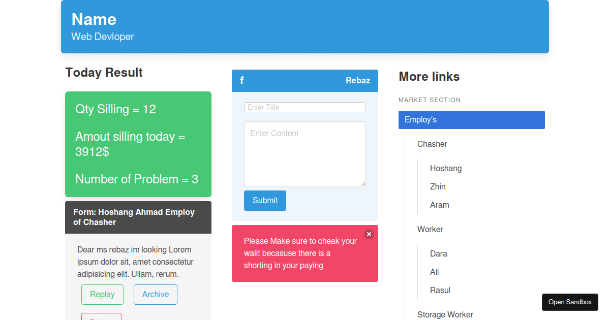The height and width of the screenshot is (320, 610).
Task: Click the Enter Content text area
Action: pyautogui.click(x=304, y=152)
